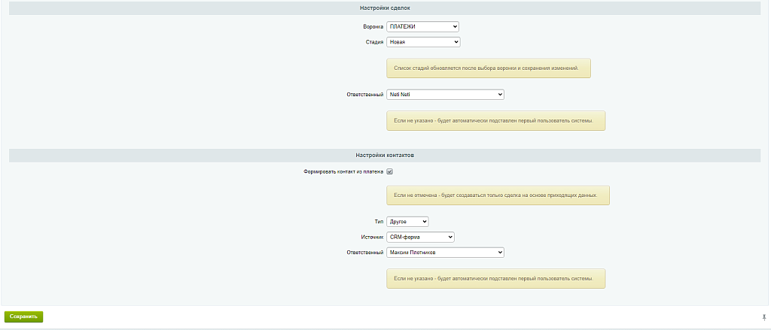
Task: Click the hint about creating only a deal
Action: [x=497, y=195]
